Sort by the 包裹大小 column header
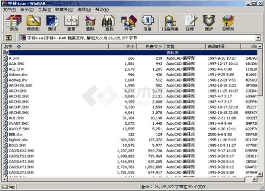Viewport: 265px width, 191px height. (x=150, y=46)
